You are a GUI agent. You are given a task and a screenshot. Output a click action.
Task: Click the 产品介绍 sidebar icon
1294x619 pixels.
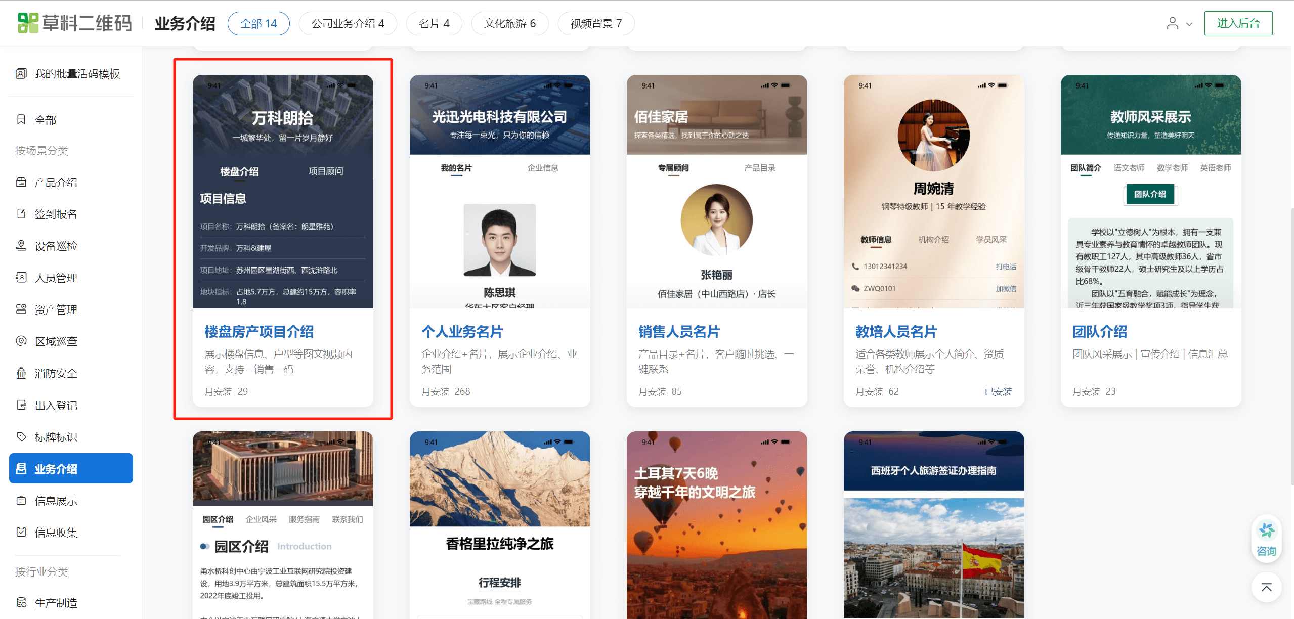click(x=21, y=182)
